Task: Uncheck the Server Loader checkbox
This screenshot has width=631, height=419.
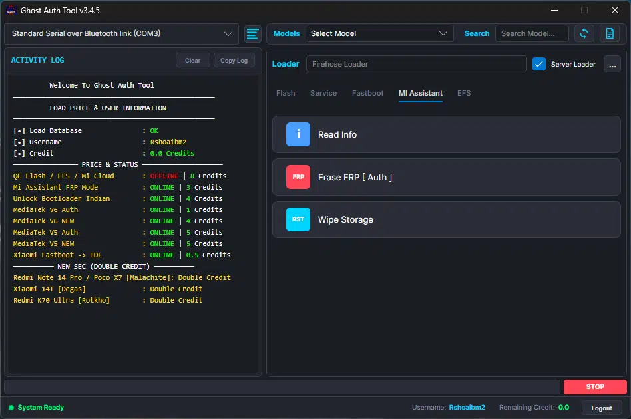Action: pos(539,64)
